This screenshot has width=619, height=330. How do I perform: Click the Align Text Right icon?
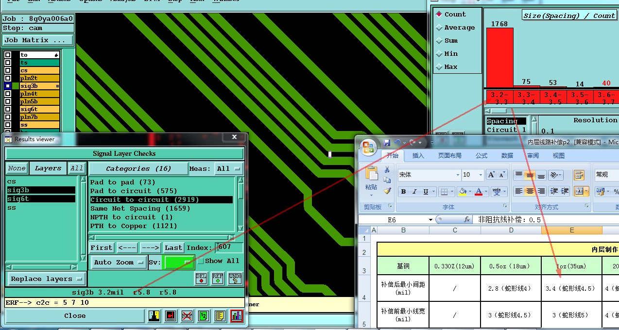[541, 192]
